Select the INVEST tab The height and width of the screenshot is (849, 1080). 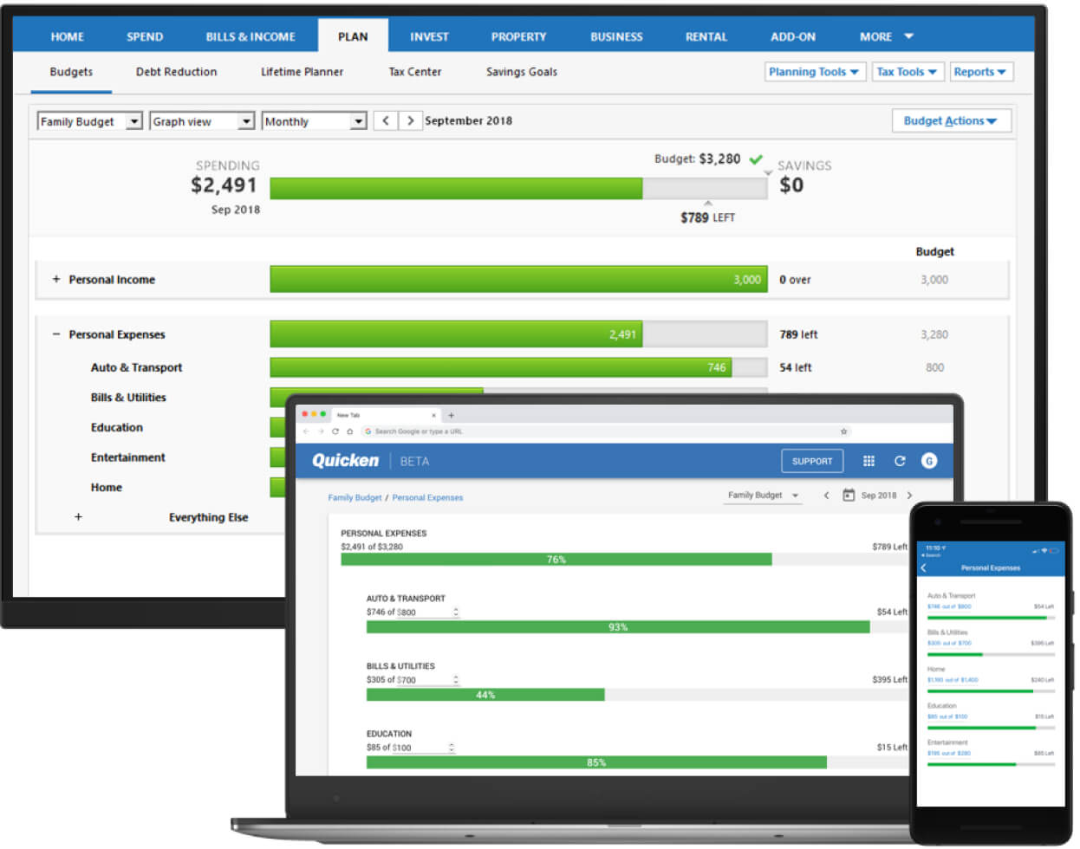pyautogui.click(x=429, y=36)
